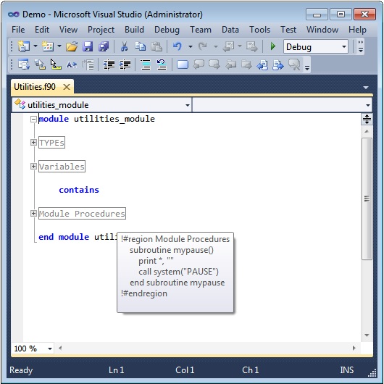
Task: Close the Utilities.f90 document tab
Action: pyautogui.click(x=67, y=87)
